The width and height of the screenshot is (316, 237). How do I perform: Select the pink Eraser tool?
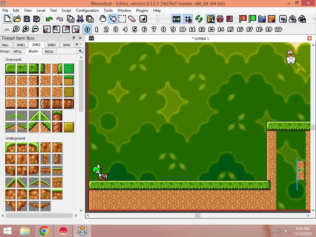pyautogui.click(x=132, y=19)
